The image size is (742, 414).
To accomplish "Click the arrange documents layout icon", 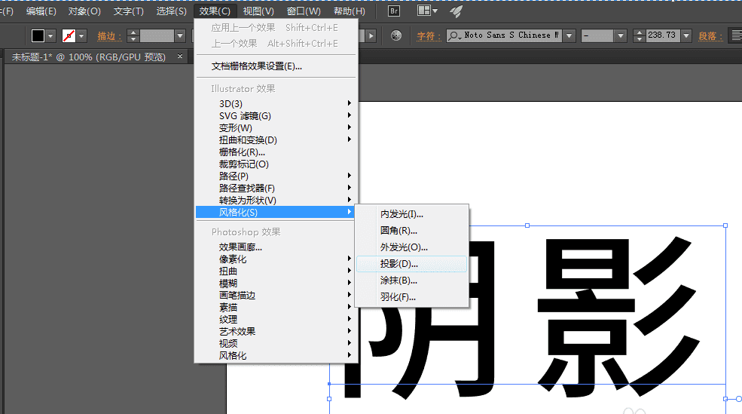I will (425, 11).
